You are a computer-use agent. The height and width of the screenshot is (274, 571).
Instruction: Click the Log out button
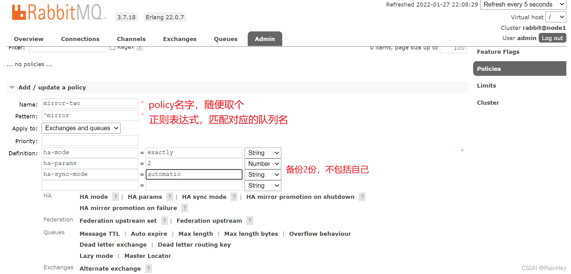552,38
